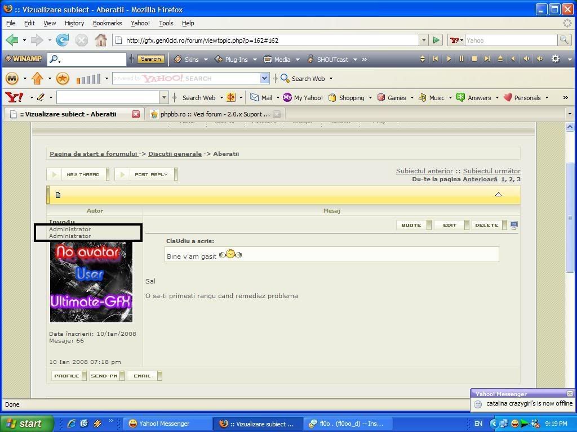Start playback with Winamp play button
Image resolution: width=577 pixels, height=432 pixels.
449,58
